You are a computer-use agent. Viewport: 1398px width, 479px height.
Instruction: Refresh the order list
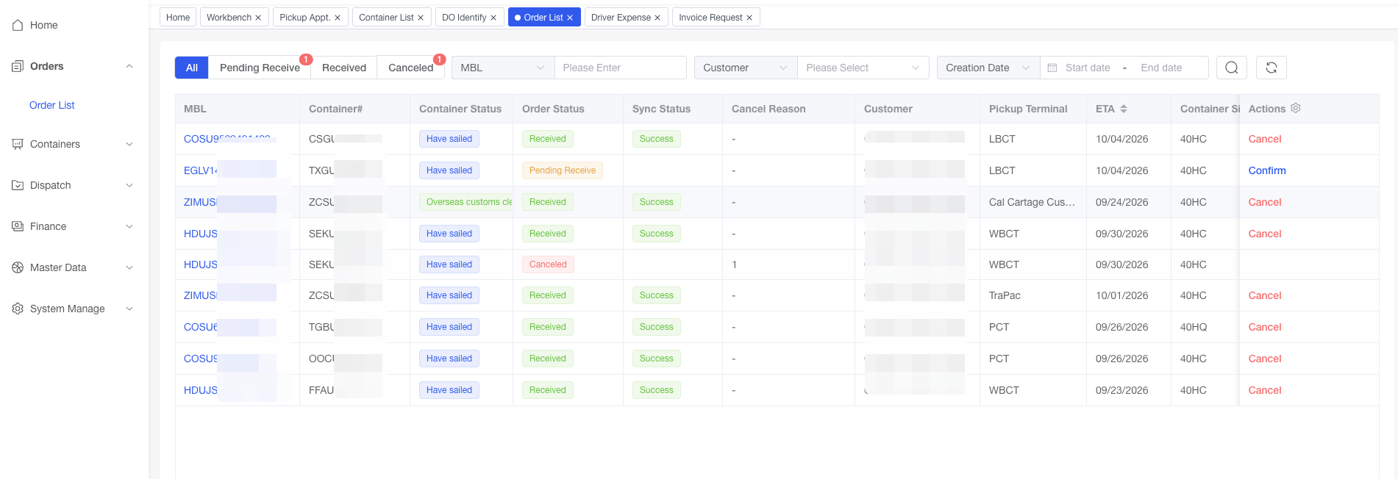[x=1272, y=68]
